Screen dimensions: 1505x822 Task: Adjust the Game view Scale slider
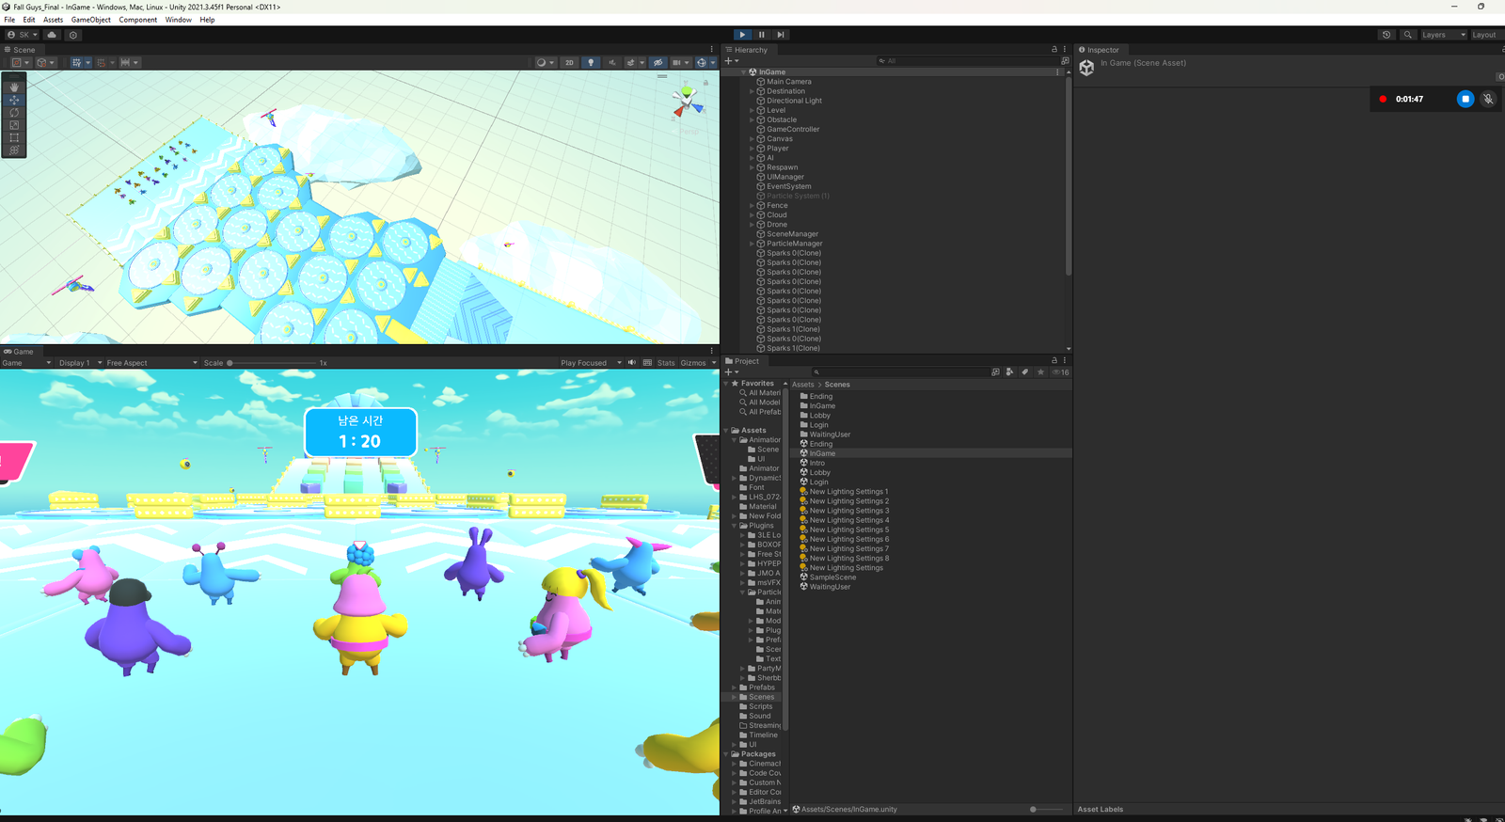point(272,363)
